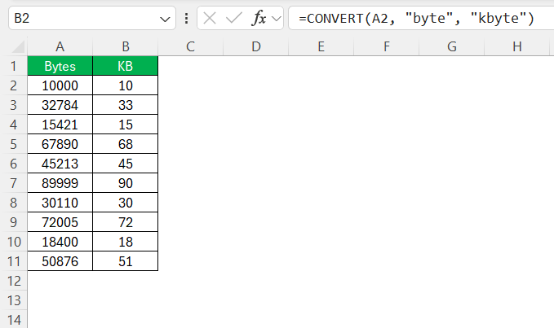Select column F header
This screenshot has width=554, height=328.
pos(387,46)
